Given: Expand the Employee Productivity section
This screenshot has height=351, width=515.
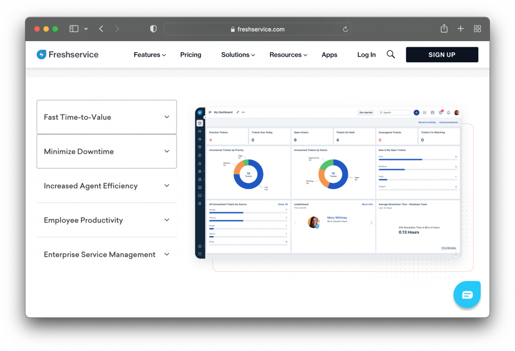Looking at the screenshot, I should [x=107, y=220].
